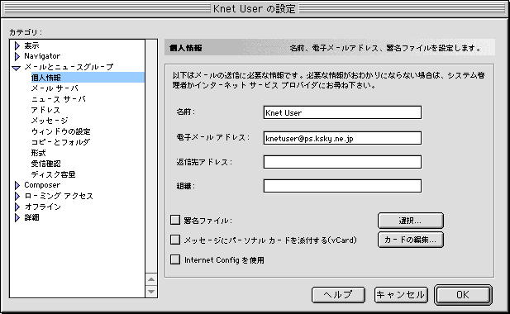Image resolution: width=510 pixels, height=314 pixels.
Task: Select コピーとフォルダ in the category tree
Action: coord(60,142)
